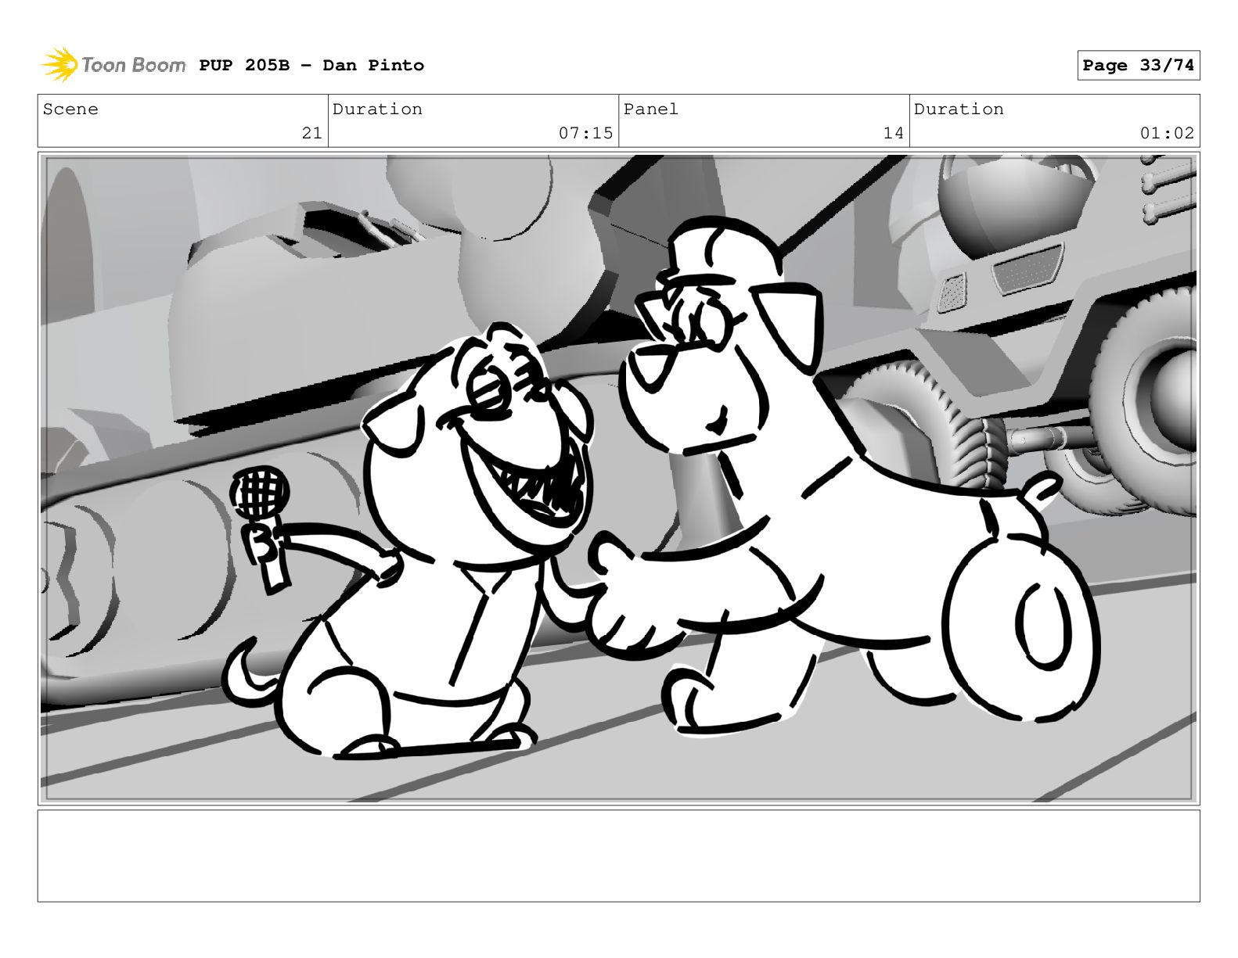Image resolution: width=1238 pixels, height=958 pixels.
Task: Select the scene number value '21'
Action: tap(311, 134)
